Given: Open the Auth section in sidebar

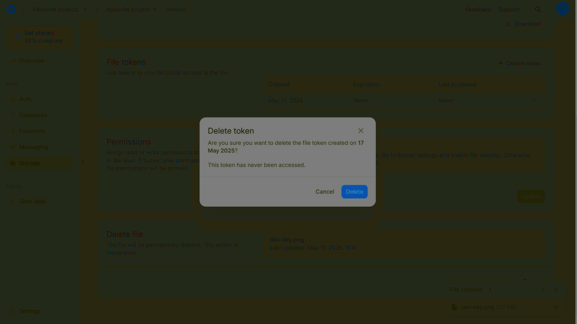Looking at the screenshot, I should 25,99.
